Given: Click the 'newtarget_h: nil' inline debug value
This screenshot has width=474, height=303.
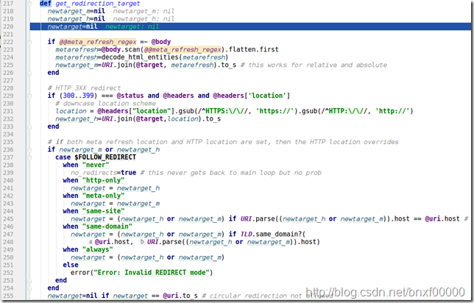Looking at the screenshot, I should point(144,19).
